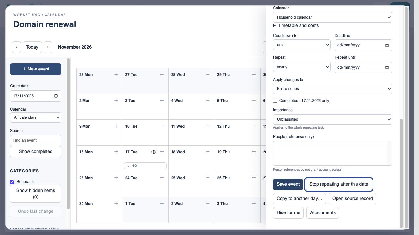Jump to Today in the calendar
419x235 pixels.
[32, 47]
